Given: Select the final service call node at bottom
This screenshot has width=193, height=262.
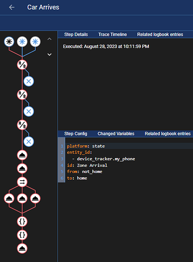Looking at the screenshot, I should [x=22, y=248].
